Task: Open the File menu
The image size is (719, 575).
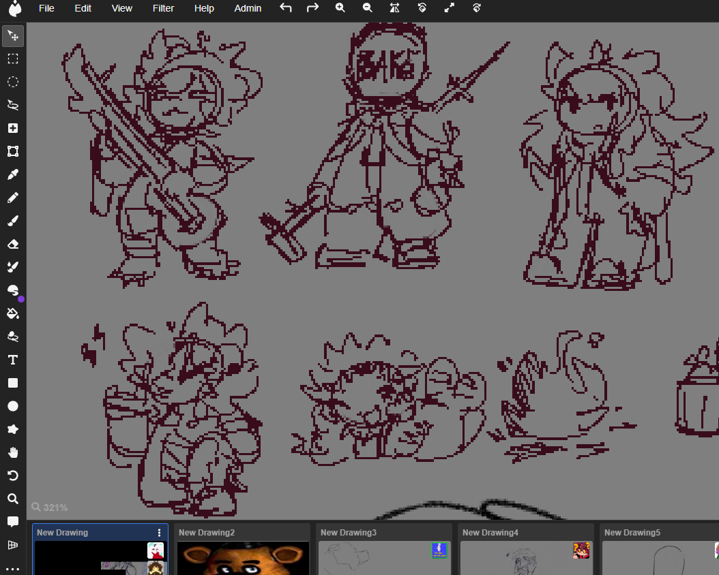Action: click(46, 8)
